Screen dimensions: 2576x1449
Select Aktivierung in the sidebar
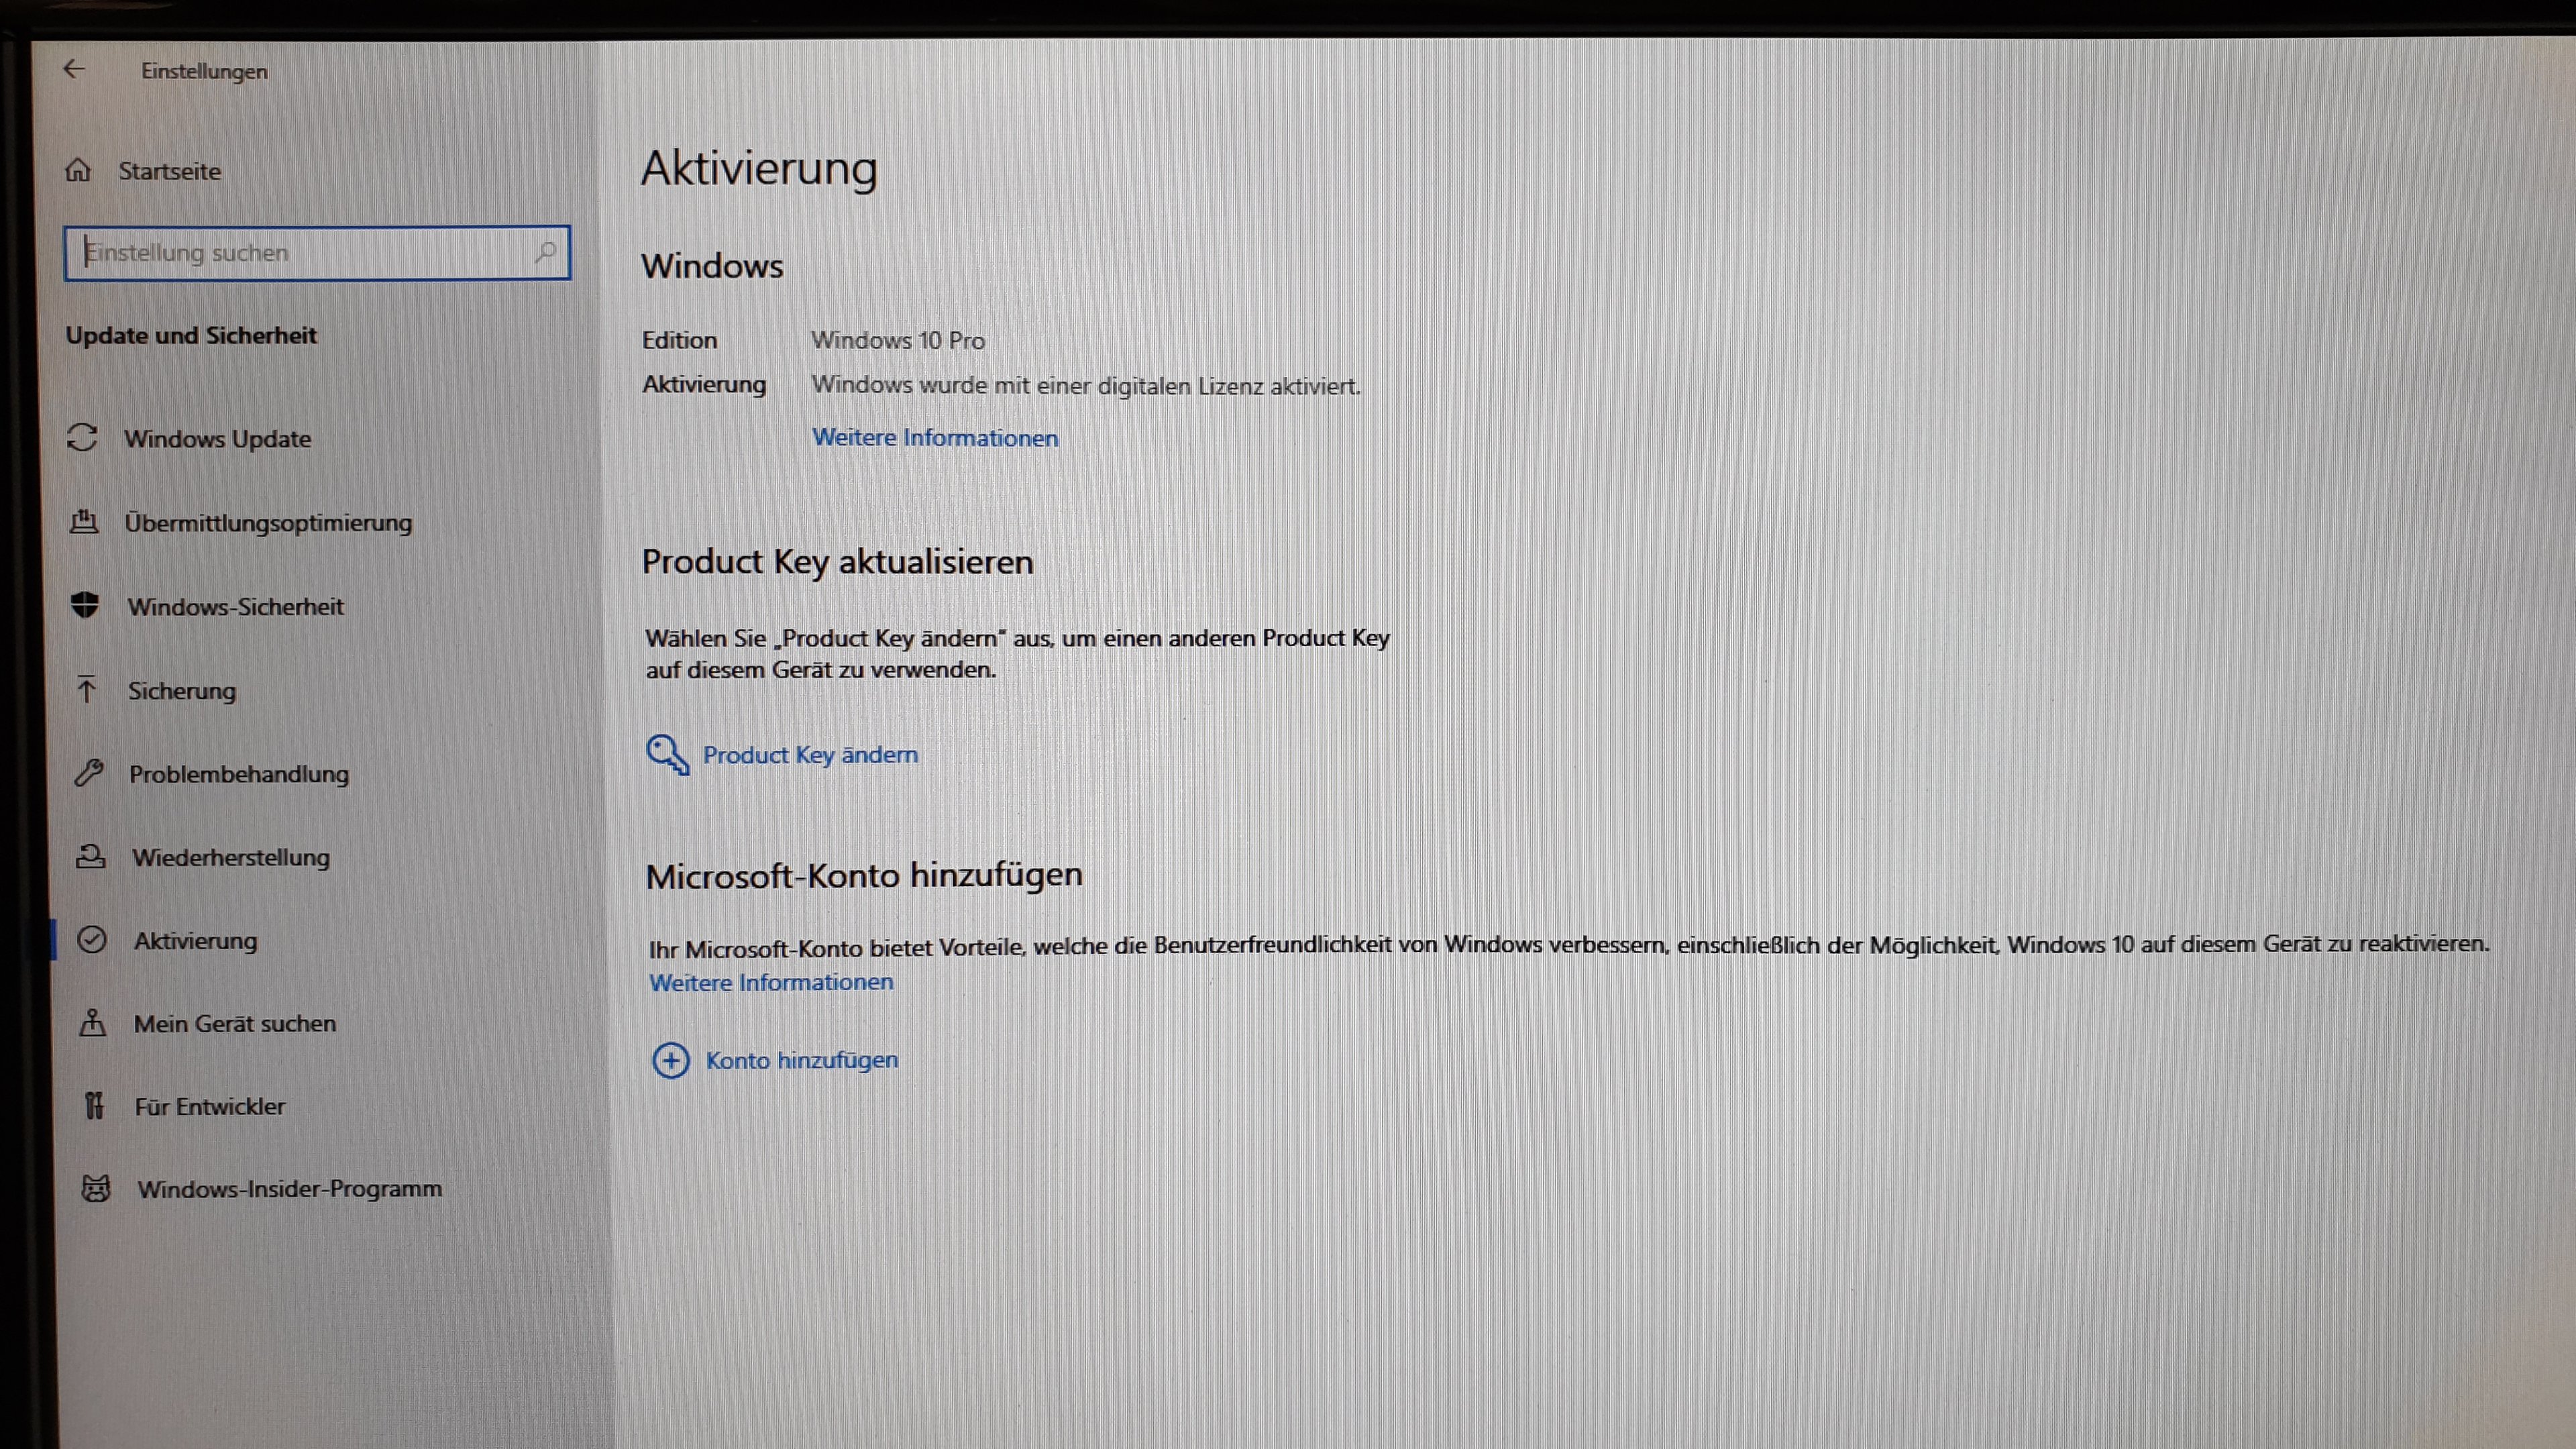195,941
